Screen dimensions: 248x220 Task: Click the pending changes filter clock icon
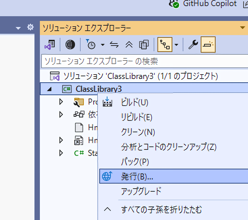pos(91,45)
